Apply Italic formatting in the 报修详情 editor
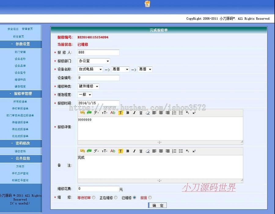 (135, 113)
